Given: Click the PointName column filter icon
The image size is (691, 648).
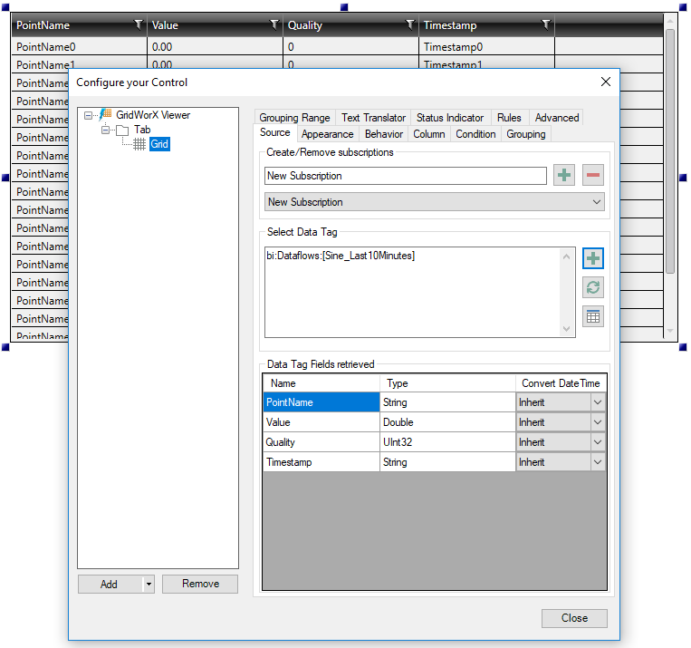Looking at the screenshot, I should pyautogui.click(x=138, y=24).
